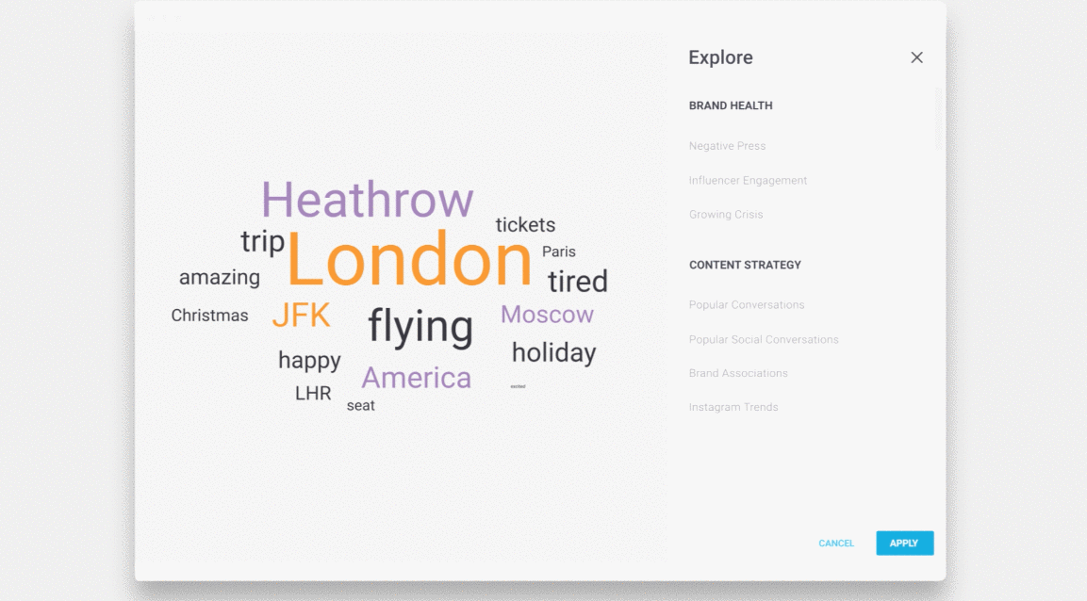Click the word flying in the cloud
This screenshot has width=1087, height=601.
420,326
